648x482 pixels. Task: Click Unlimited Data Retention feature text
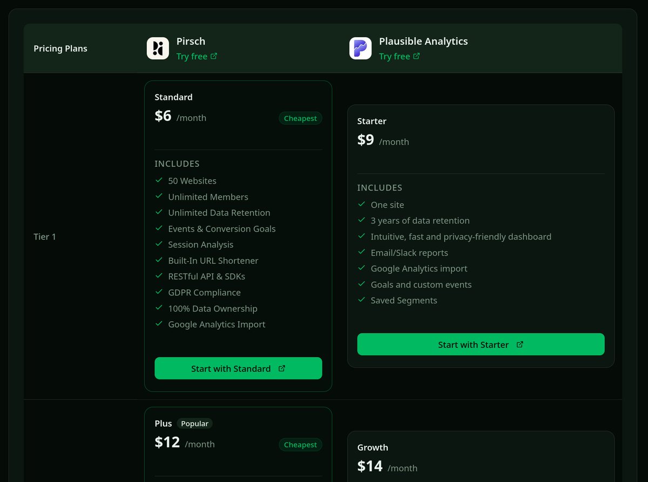pyautogui.click(x=219, y=213)
